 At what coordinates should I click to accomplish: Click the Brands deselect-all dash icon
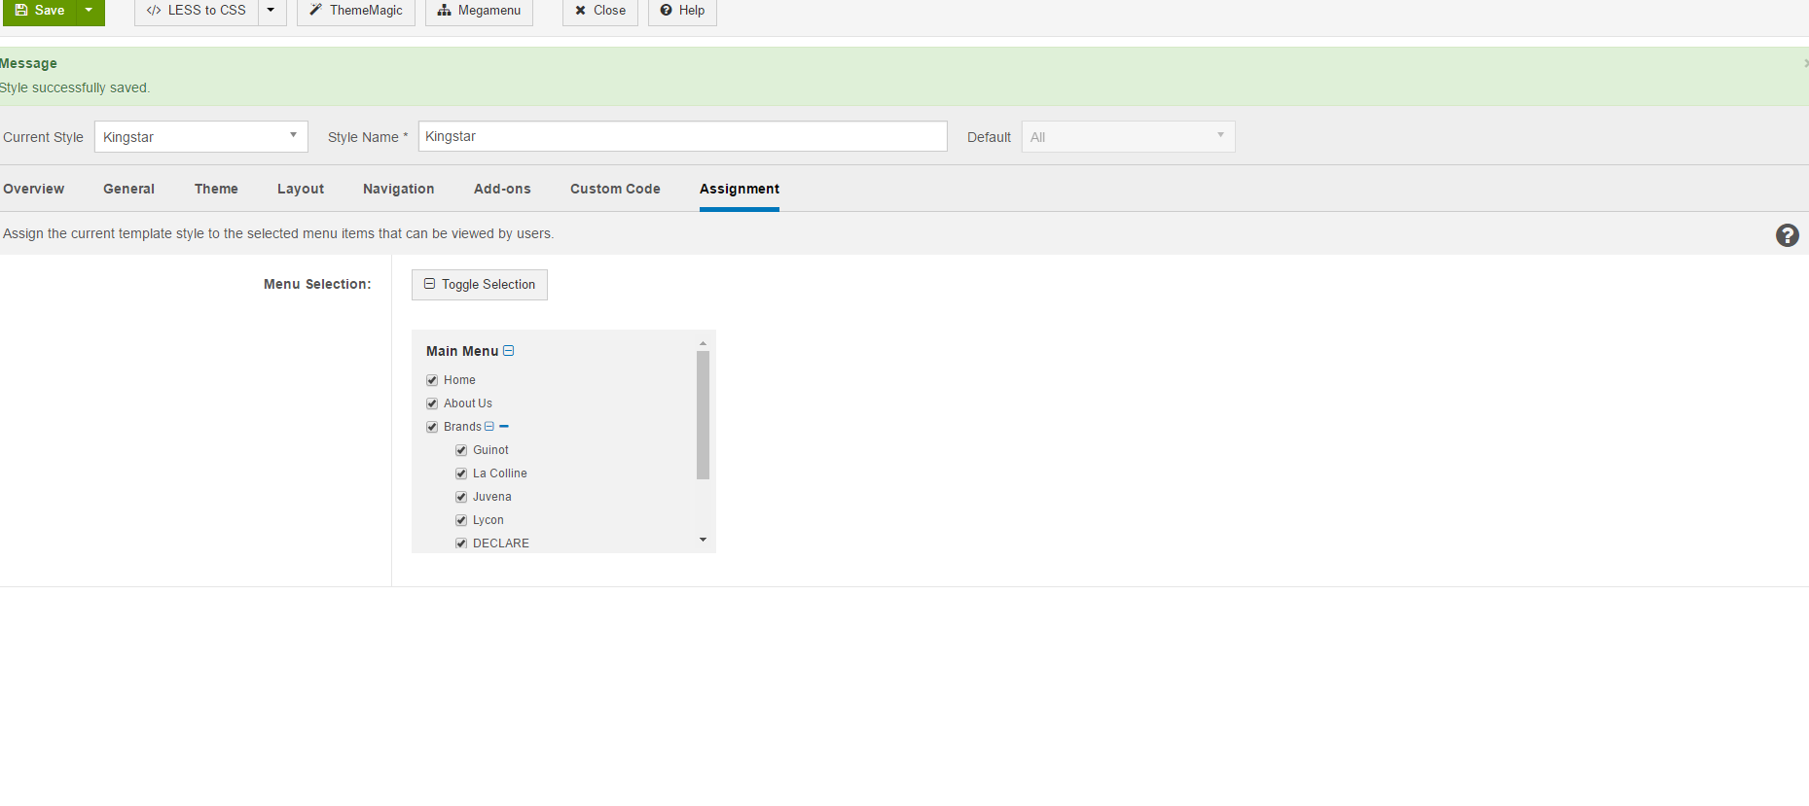click(504, 427)
